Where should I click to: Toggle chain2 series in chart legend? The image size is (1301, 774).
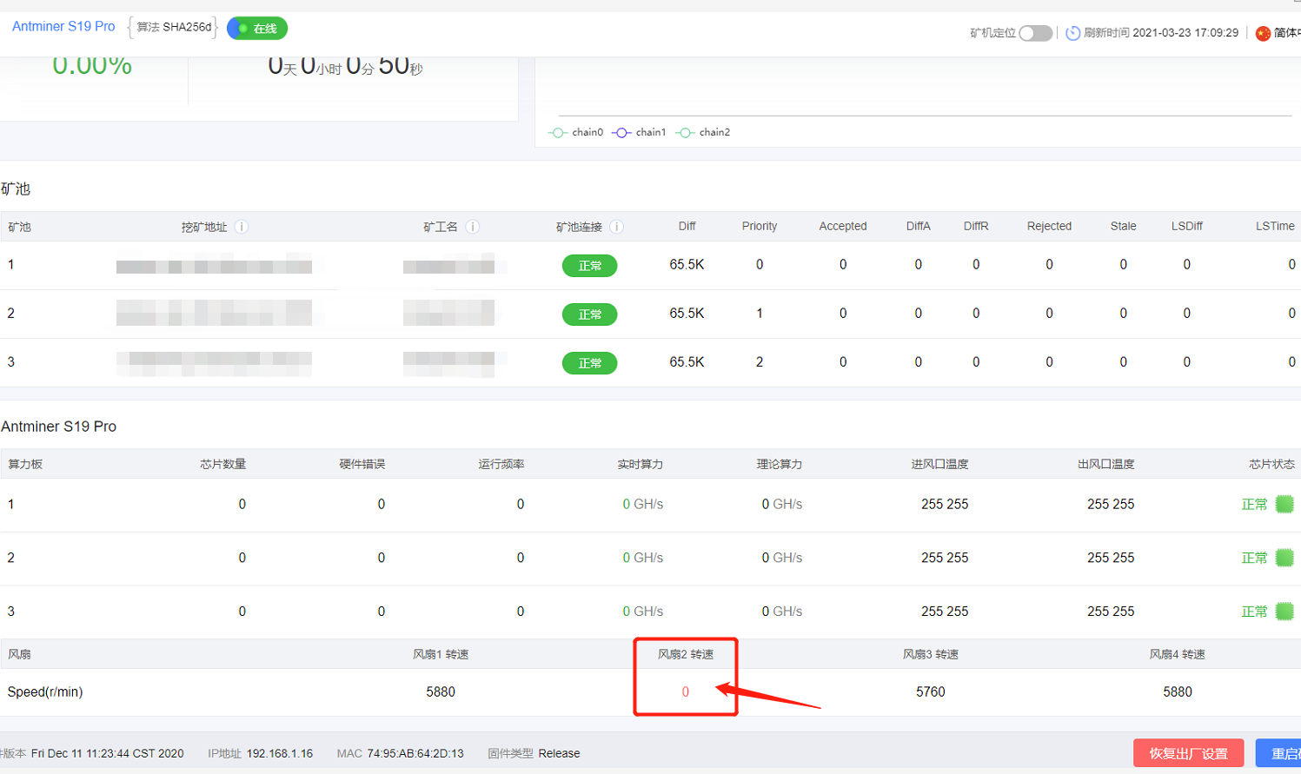(704, 133)
